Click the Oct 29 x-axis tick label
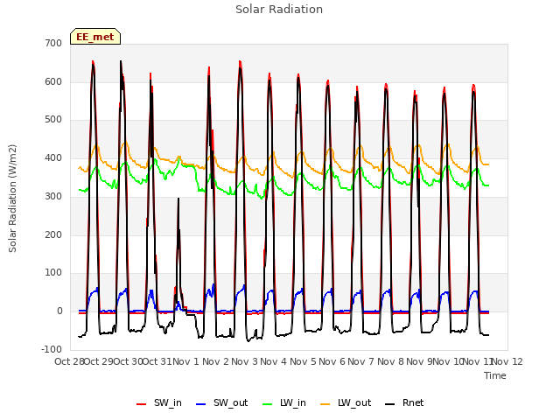The image size is (560, 420). (99, 361)
